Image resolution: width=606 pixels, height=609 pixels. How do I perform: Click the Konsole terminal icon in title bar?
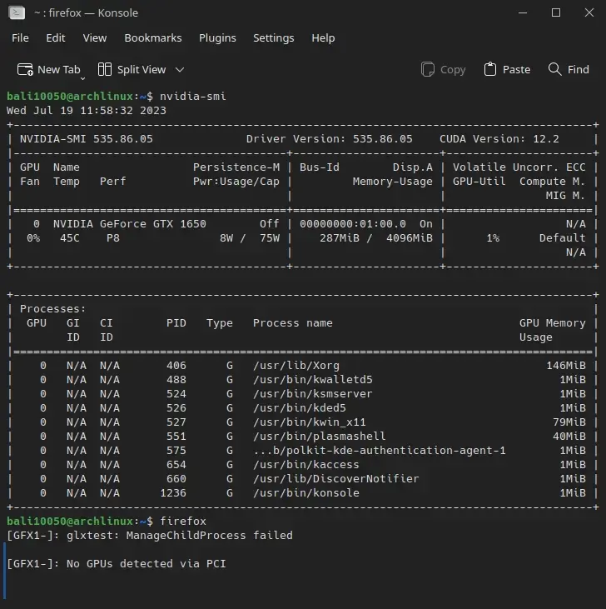(17, 12)
